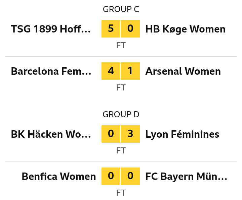Select the GROUP D heading

pos(121,115)
